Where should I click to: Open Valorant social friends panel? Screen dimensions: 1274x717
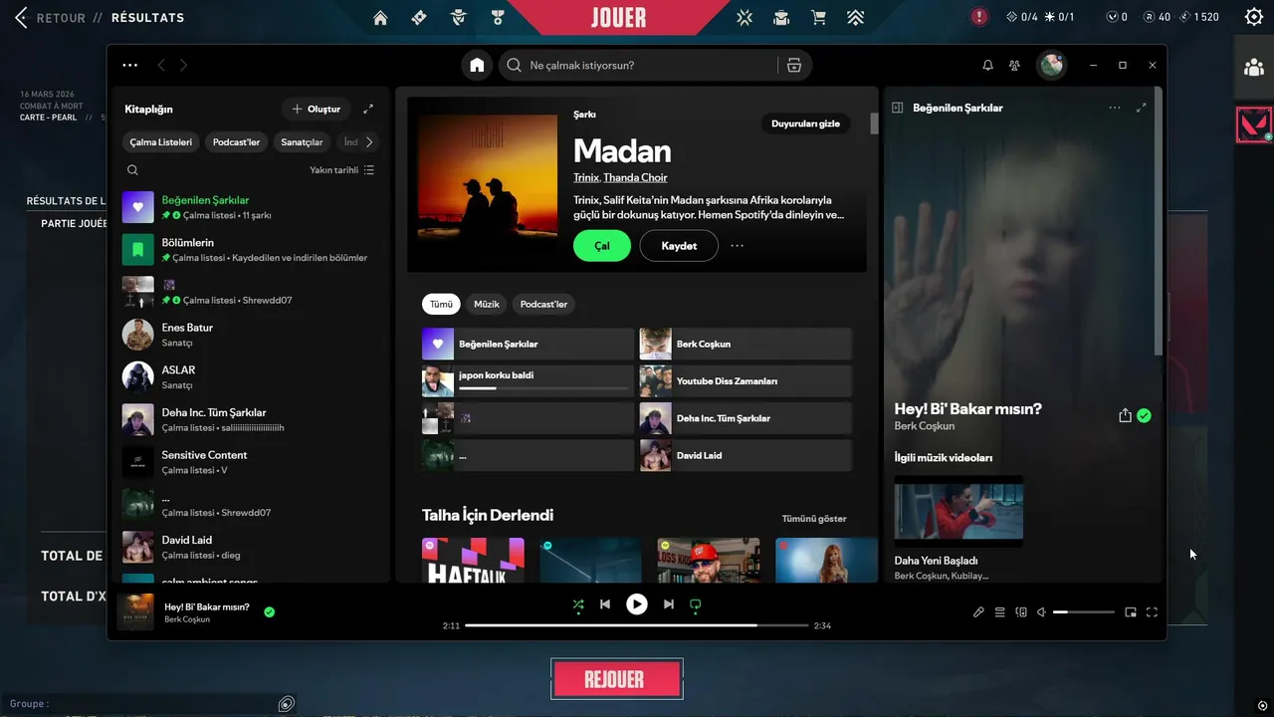click(x=1254, y=68)
